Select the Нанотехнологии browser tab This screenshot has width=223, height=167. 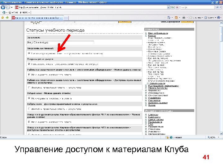[37, 18]
